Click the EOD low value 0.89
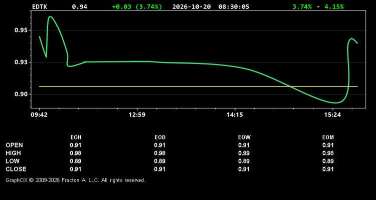This screenshot has height=200, width=376. coord(160,161)
